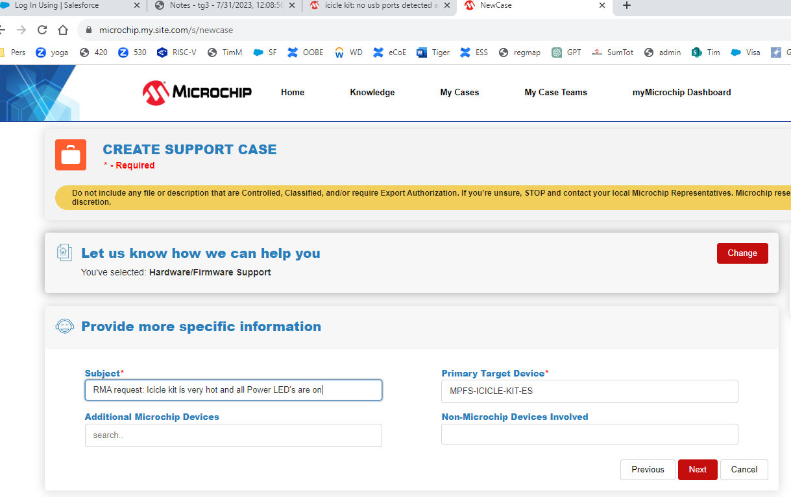Viewport: 791px width, 497px height.
Task: Click the Previous button
Action: pos(648,470)
